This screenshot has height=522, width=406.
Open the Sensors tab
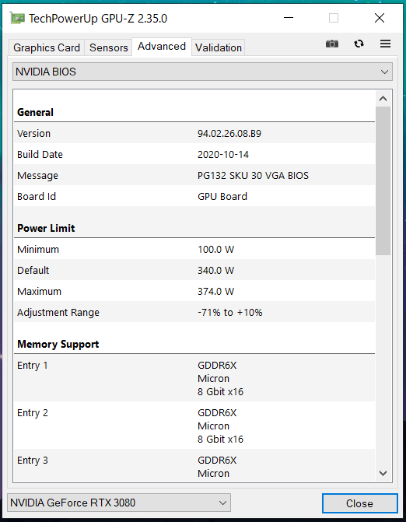pos(108,47)
